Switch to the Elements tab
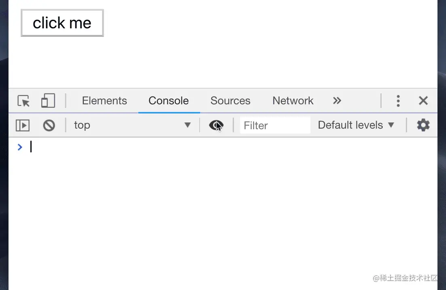Image resolution: width=446 pixels, height=290 pixels. [104, 101]
